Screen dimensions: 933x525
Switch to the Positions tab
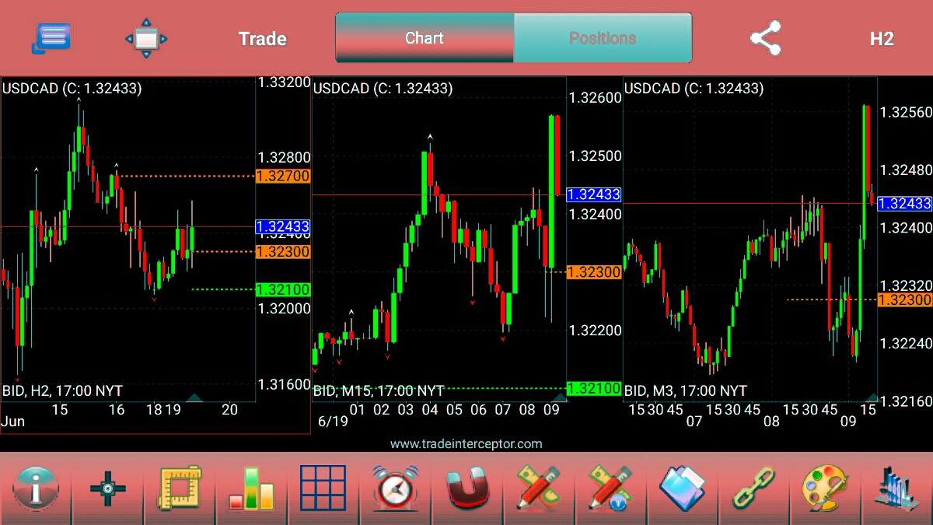coord(603,38)
